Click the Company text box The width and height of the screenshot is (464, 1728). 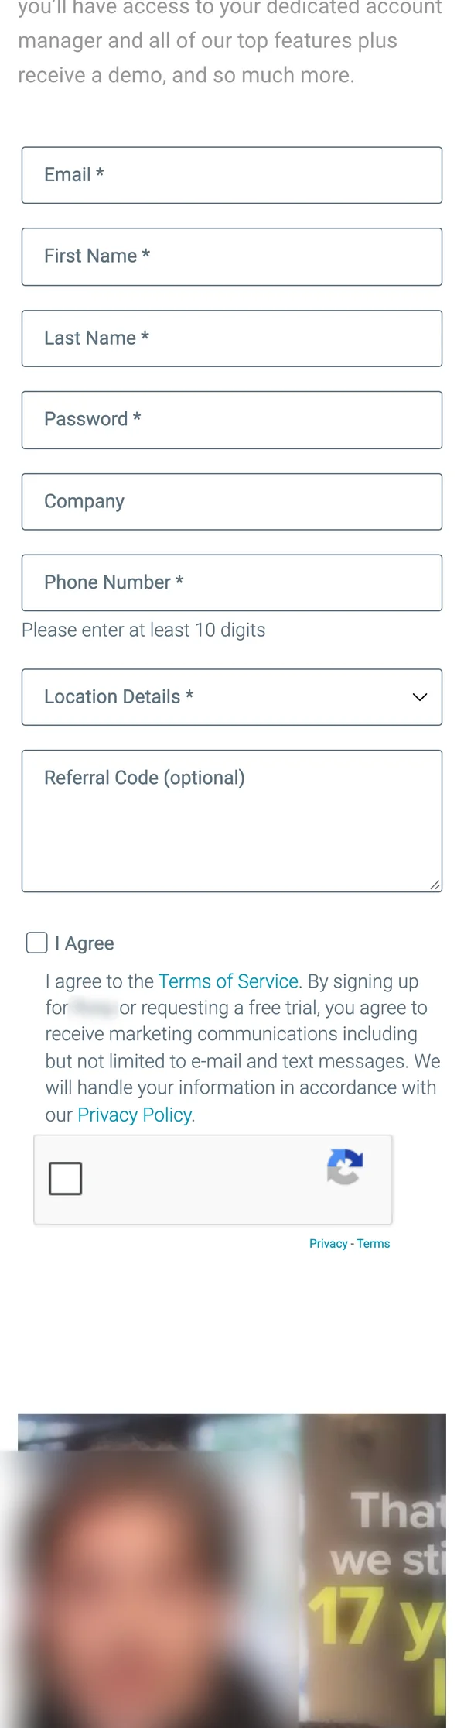[x=232, y=502]
